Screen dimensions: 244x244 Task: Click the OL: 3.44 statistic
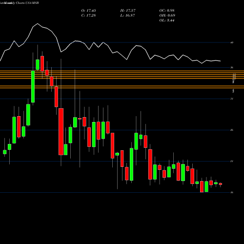tap(167, 20)
